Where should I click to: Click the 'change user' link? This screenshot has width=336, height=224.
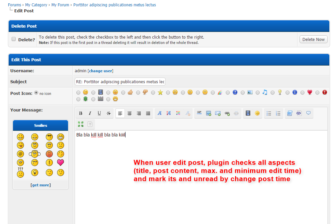[100, 71]
